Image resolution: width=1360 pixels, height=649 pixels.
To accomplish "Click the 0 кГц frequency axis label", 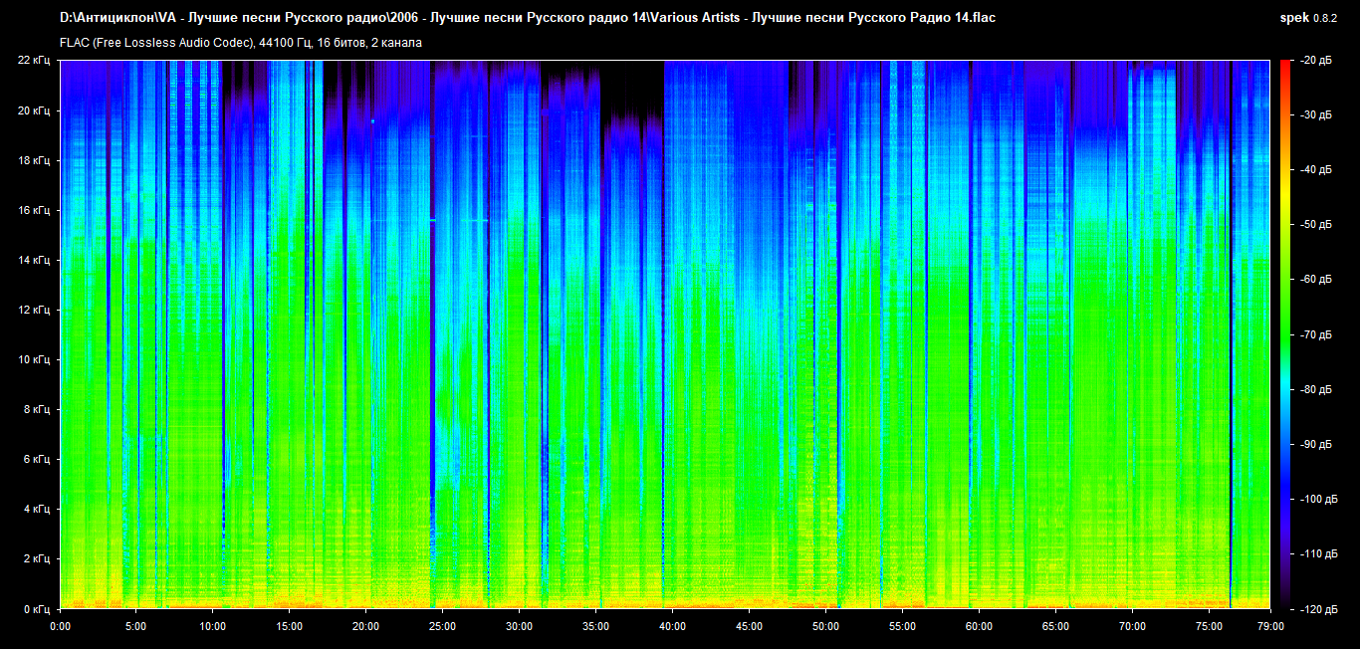I will 37,608.
